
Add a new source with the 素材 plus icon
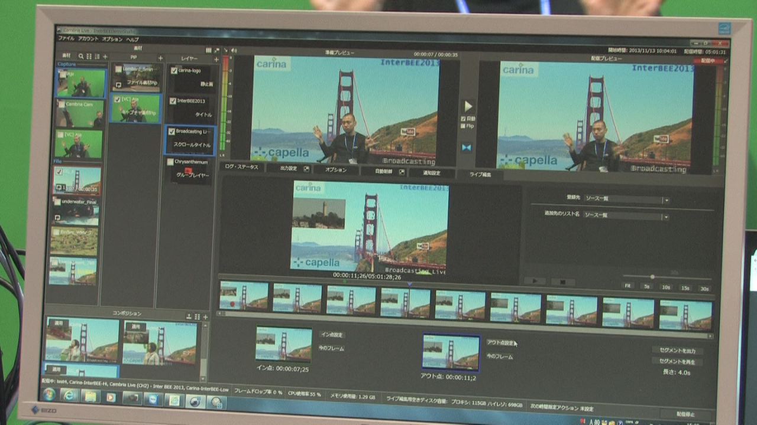pyautogui.click(x=105, y=57)
